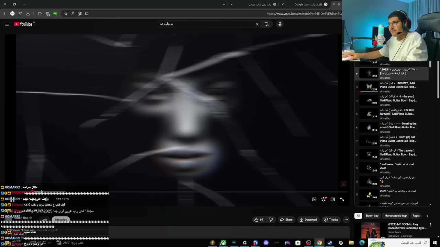Select the Boom bap filter chip
The height and width of the screenshot is (247, 440).
pos(372,216)
